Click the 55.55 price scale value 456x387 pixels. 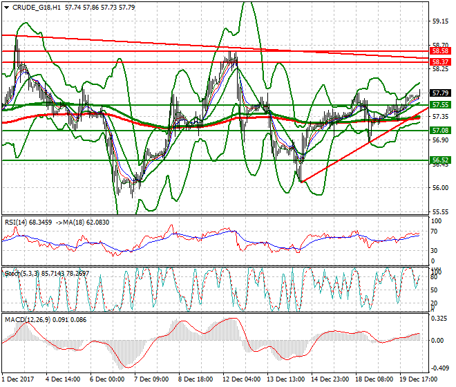coord(440,212)
